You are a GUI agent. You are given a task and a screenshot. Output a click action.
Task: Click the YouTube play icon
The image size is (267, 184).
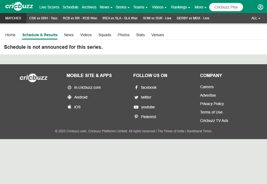(136, 107)
